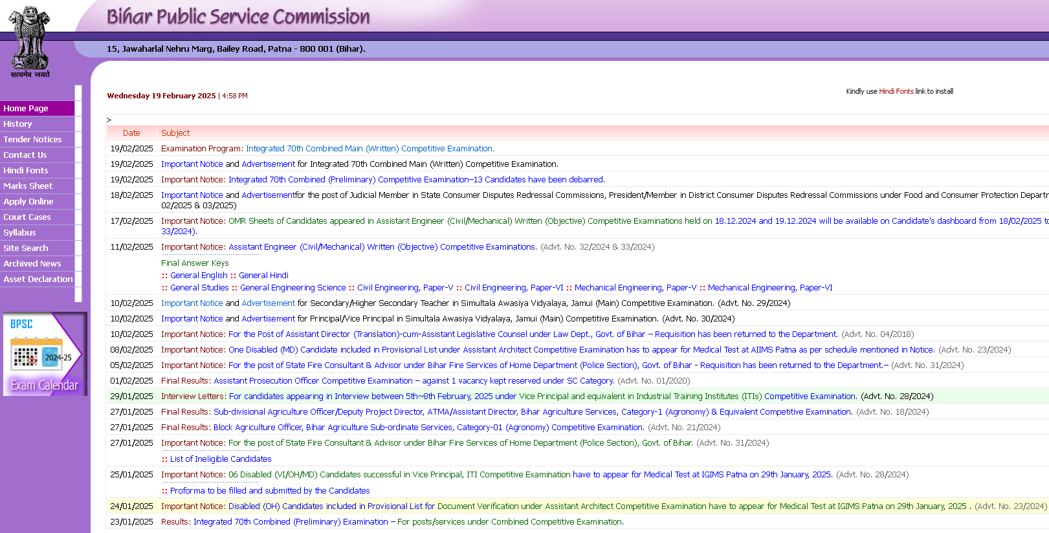Open Archived News sidebar item
The width and height of the screenshot is (1049, 533).
click(x=32, y=264)
